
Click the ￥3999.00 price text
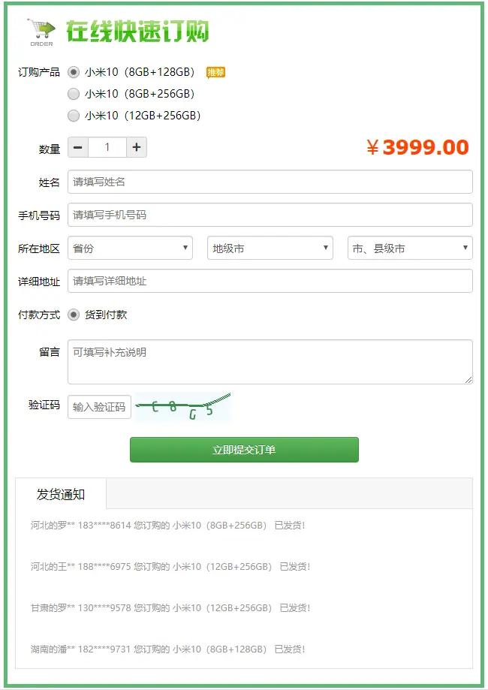424,147
